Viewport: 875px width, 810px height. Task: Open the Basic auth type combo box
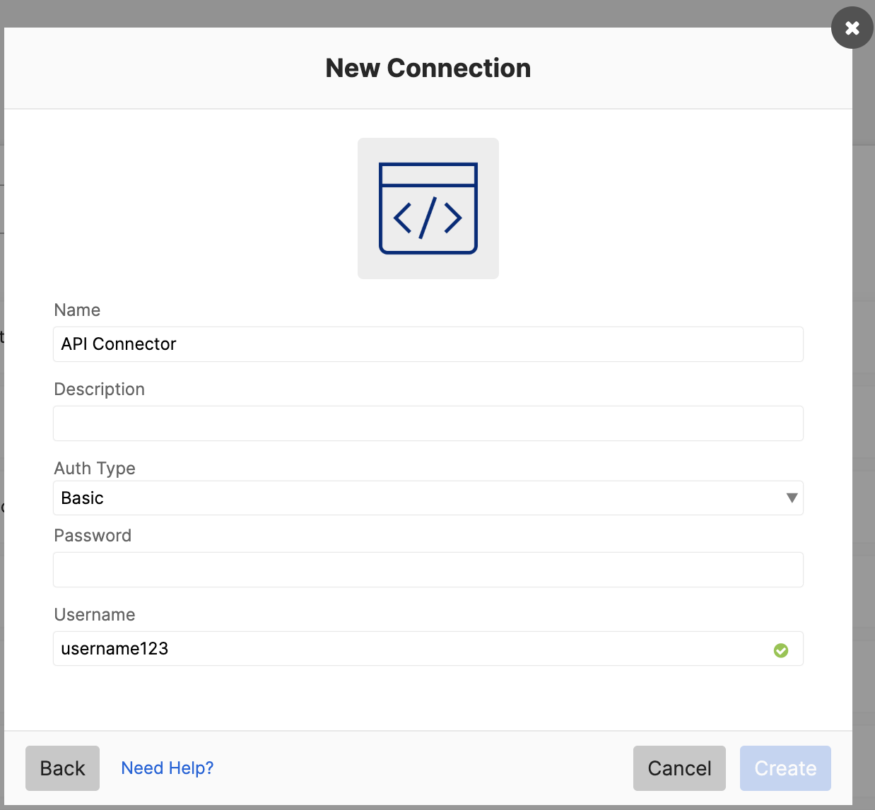(417, 498)
